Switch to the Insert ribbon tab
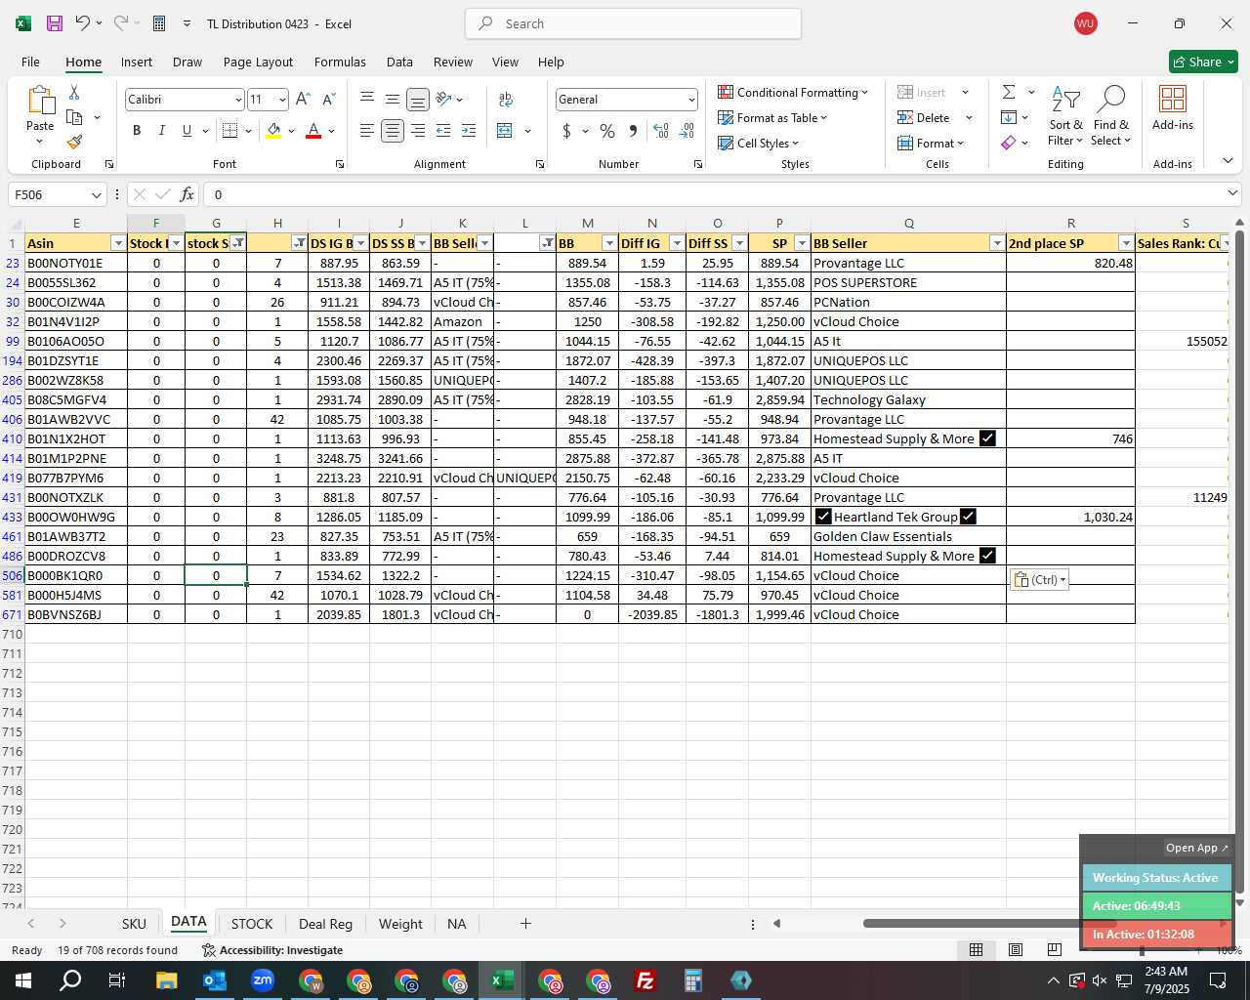 [137, 62]
